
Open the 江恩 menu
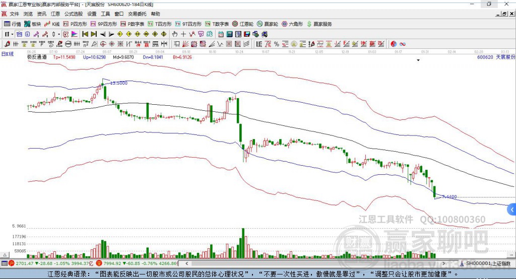click(55, 14)
